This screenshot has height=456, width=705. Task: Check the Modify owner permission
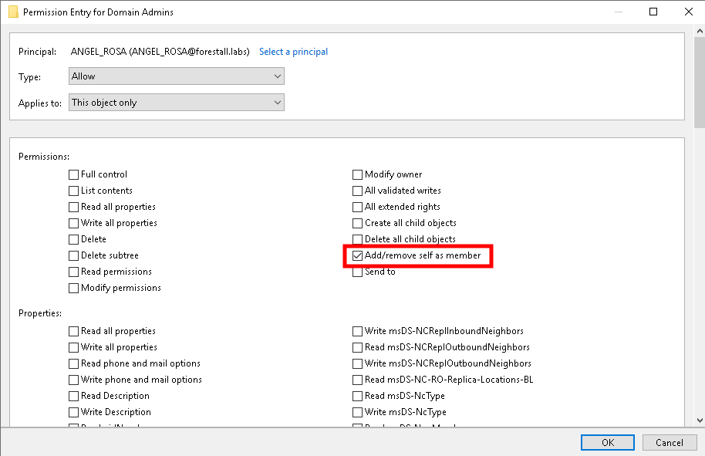click(358, 174)
